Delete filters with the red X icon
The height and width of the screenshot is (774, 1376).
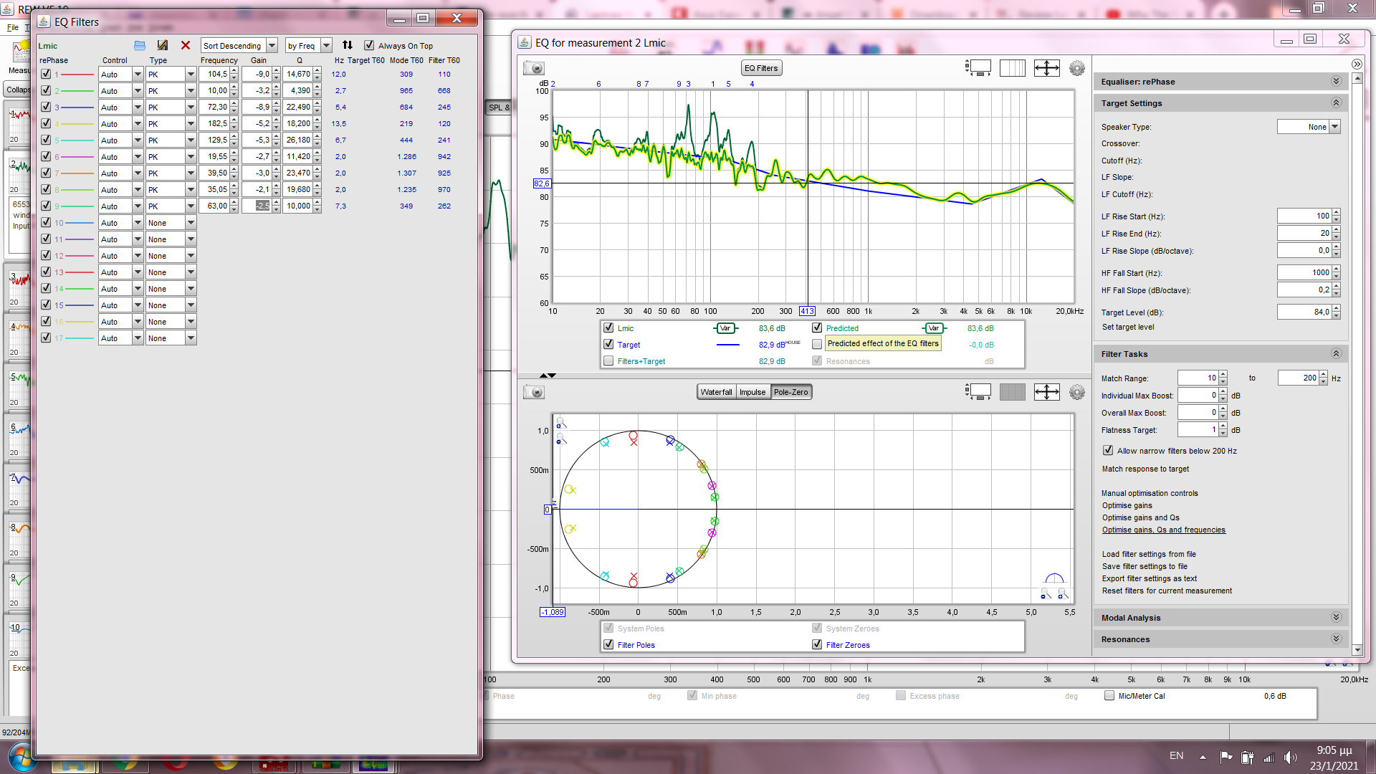pos(186,45)
